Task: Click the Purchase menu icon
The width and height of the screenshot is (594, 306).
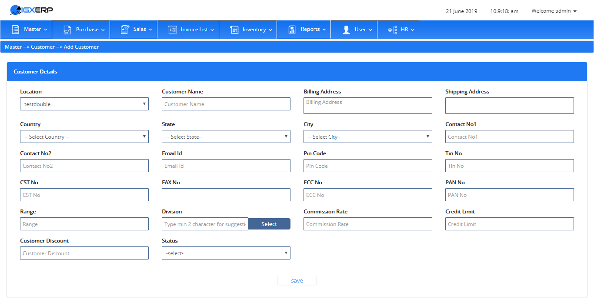Action: [x=67, y=30]
